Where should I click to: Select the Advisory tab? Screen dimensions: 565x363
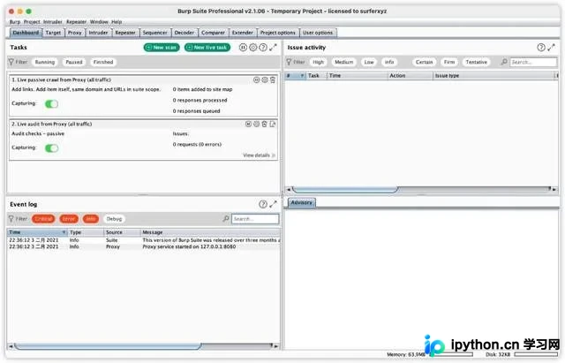(302, 202)
